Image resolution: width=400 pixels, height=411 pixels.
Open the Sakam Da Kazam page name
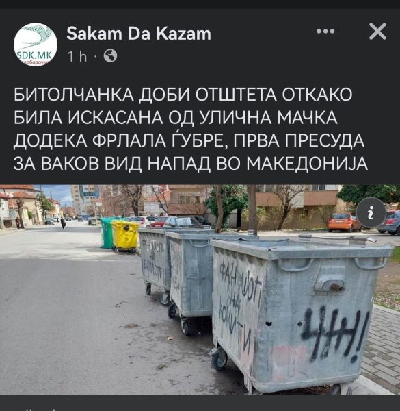[139, 34]
